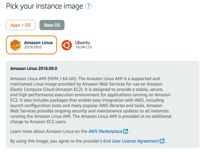The height and width of the screenshot is (152, 204).
Task: Click external-link icon after License Agreement
Action: point(162,141)
